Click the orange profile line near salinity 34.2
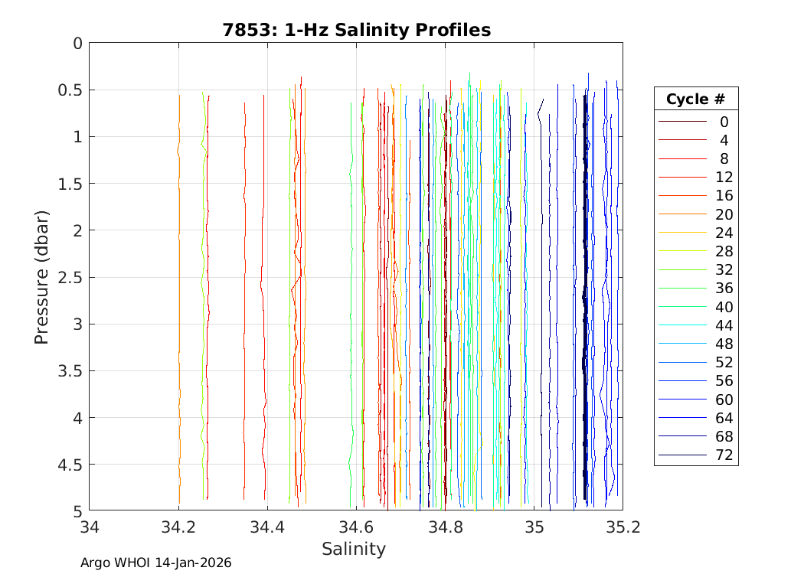The height and width of the screenshot is (574, 804). click(x=178, y=306)
